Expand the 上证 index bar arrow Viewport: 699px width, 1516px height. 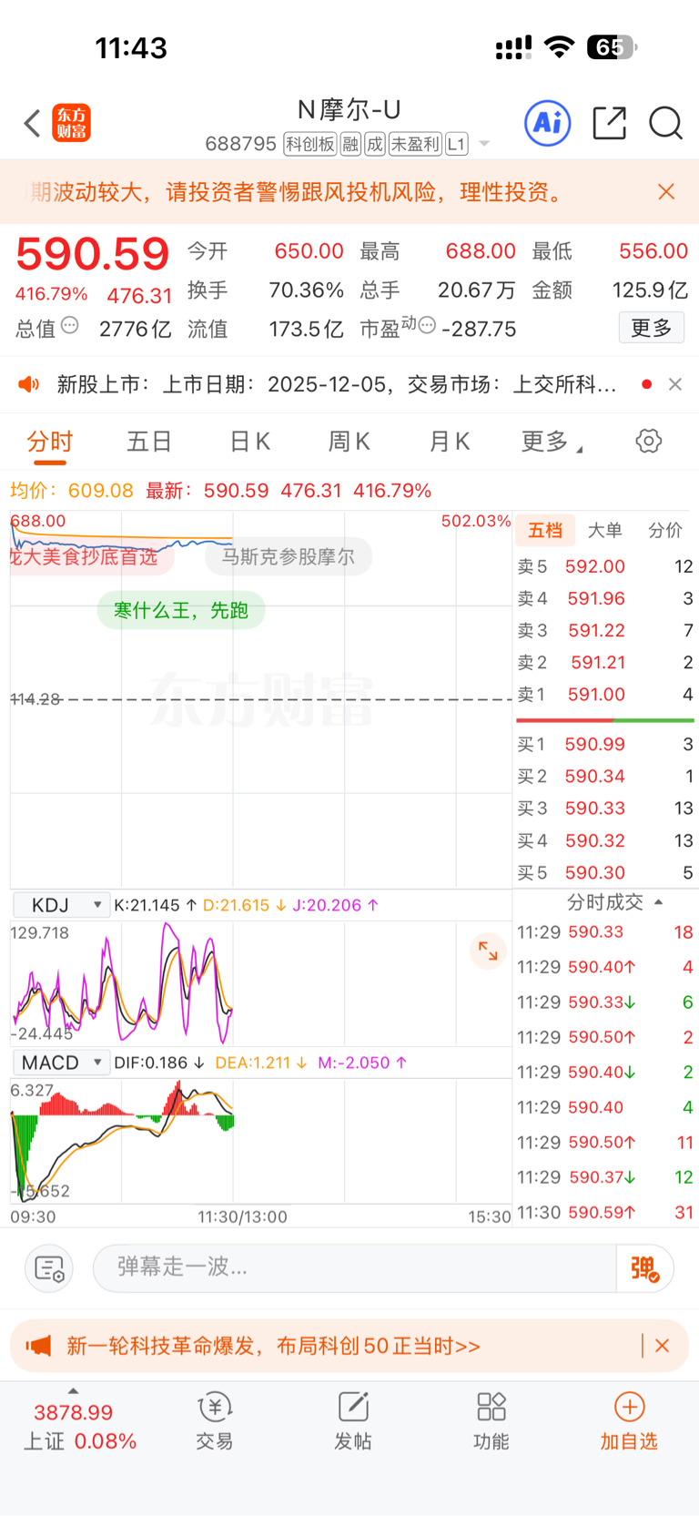coord(74,1391)
